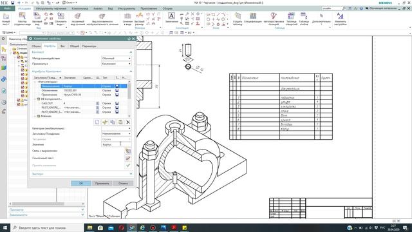Collapse the Контекст section

click(x=131, y=52)
